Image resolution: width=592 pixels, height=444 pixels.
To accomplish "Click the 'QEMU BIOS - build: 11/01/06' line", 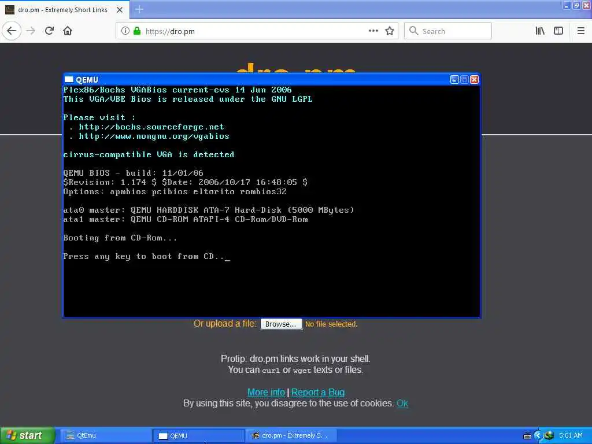I will click(x=134, y=173).
